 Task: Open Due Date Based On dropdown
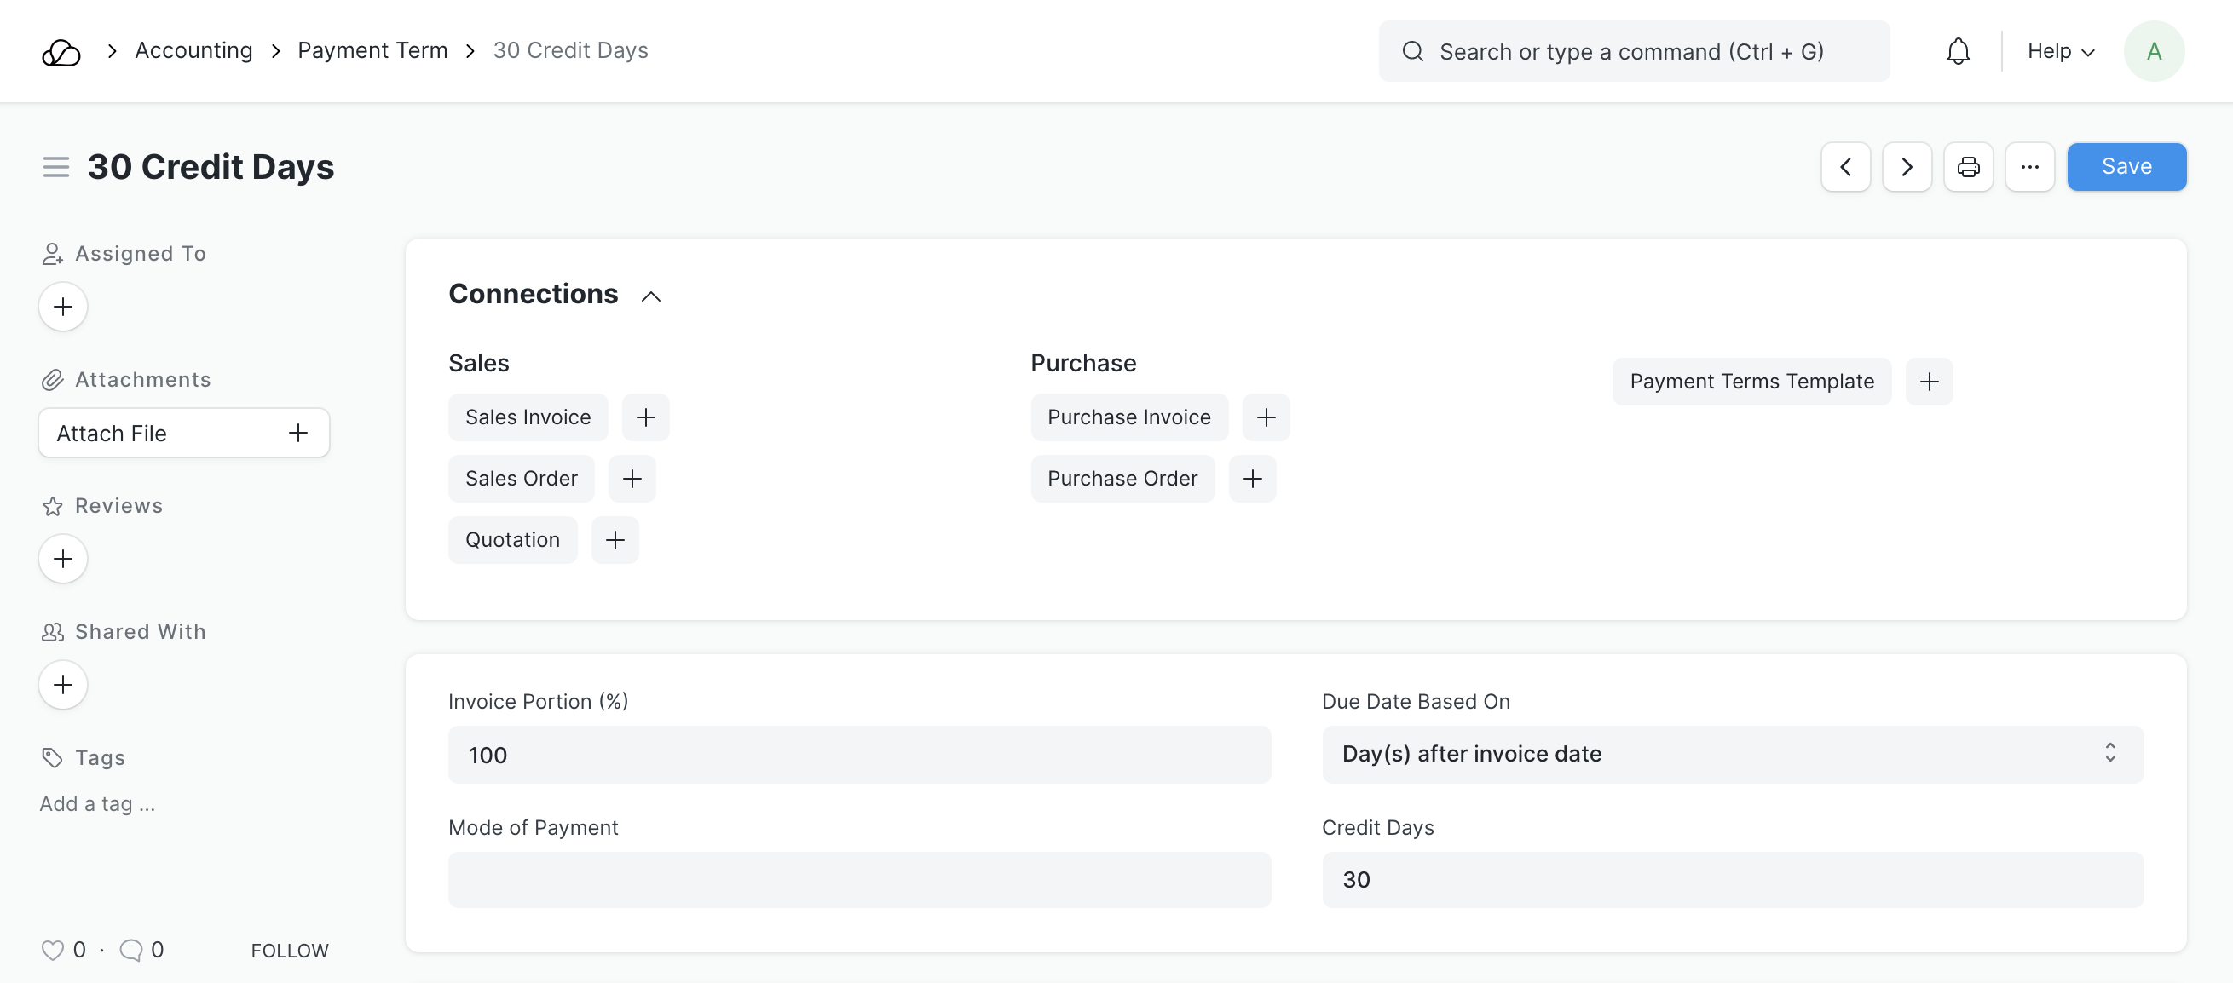point(1732,754)
